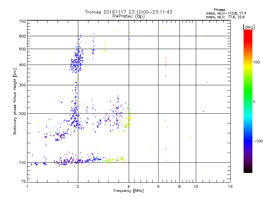Click the 'Stationary phase Virtual Height [km]' axis label
This screenshot has width=271, height=203.
[15, 101]
